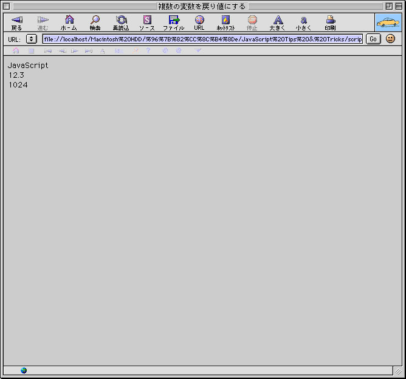
Task: Open the ホットリスト (Hotlist) icon
Action: [x=225, y=19]
